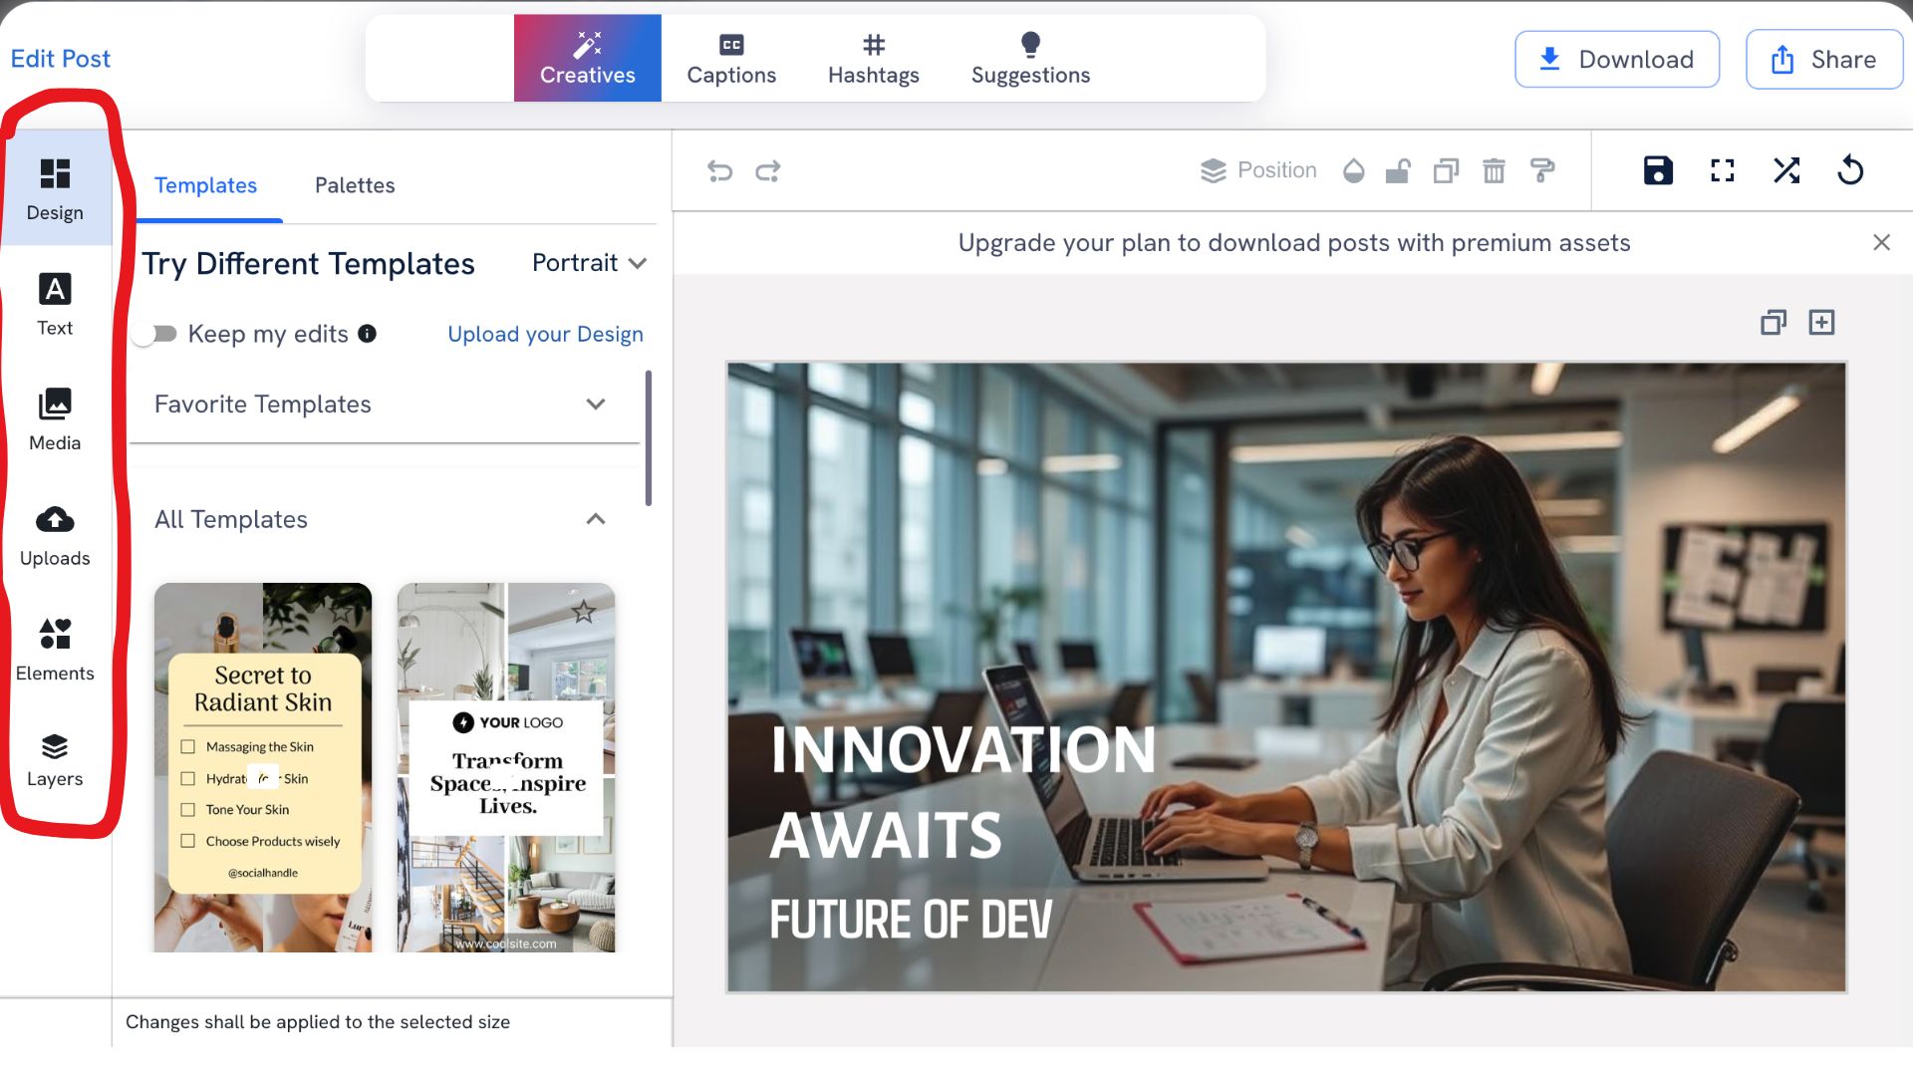Favorite the Transform Spaces template star
Viewport: 1913px width, 1076px height.
584,612
